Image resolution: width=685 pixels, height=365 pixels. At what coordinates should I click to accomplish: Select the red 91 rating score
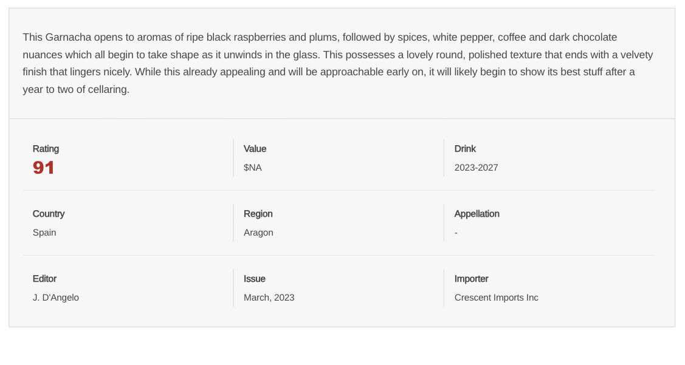pyautogui.click(x=44, y=168)
